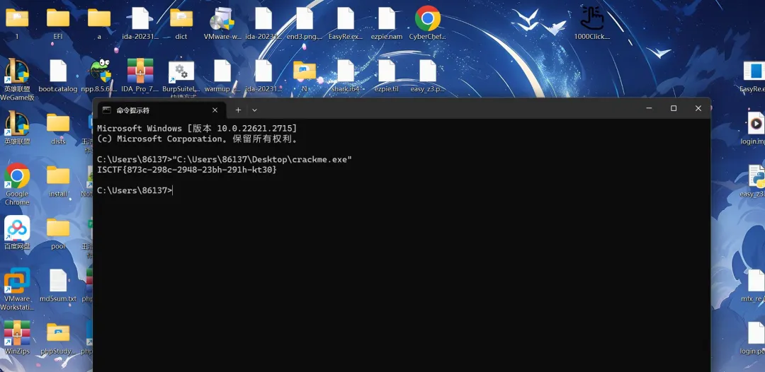Open the CyberChef Chrome shortcut
765x372 pixels.
coord(427,18)
